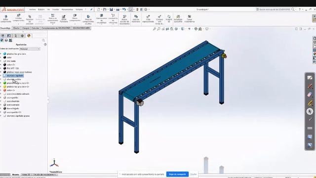Switch to Complementos de SOLIDWORKS tab

pos(56,28)
